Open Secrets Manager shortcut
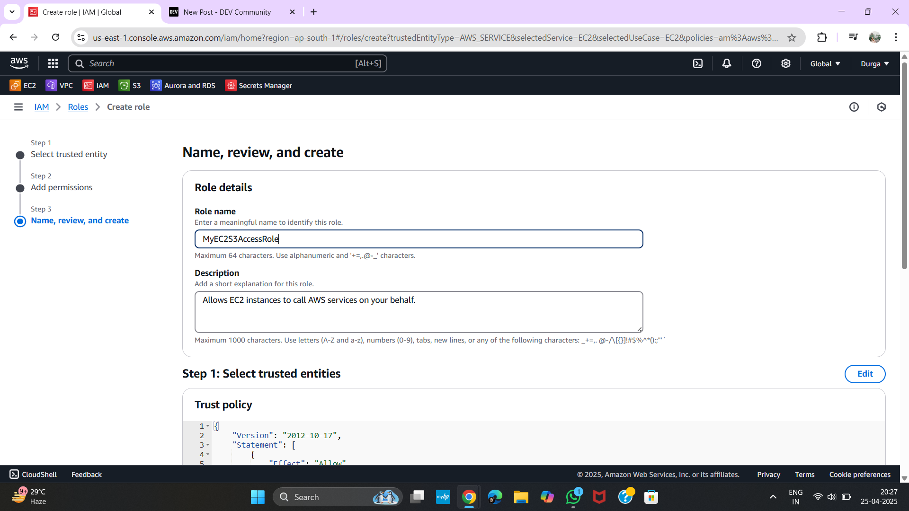Viewport: 909px width, 511px height. pyautogui.click(x=258, y=85)
